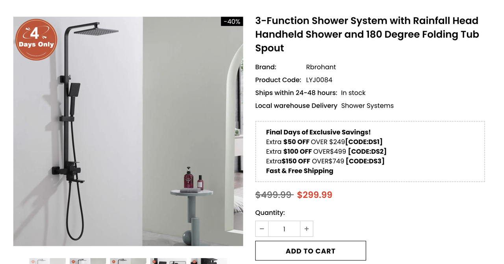Add the shower system to cart
504x264 pixels.
[x=311, y=251]
